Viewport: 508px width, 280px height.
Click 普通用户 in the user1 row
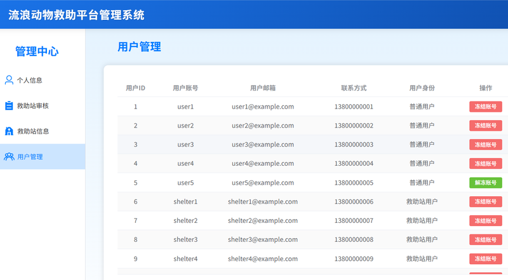(422, 107)
